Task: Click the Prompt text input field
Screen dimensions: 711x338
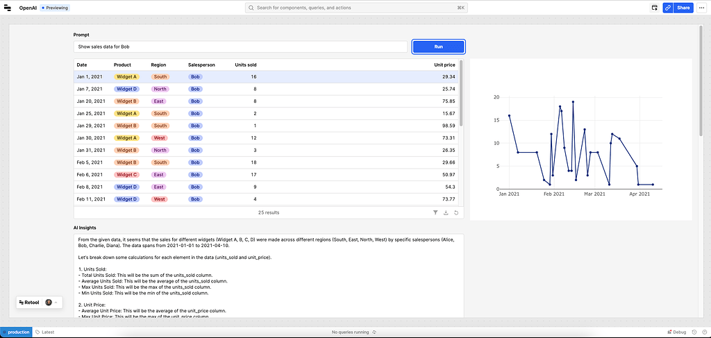Action: point(240,47)
